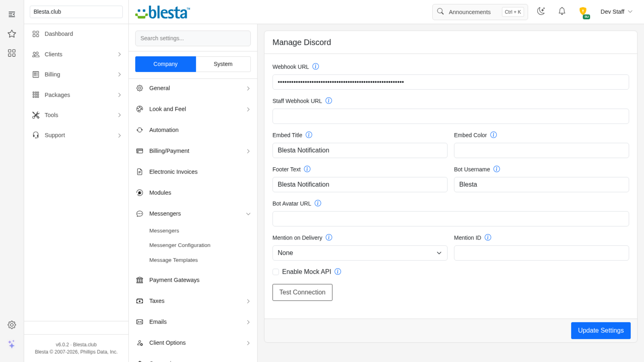
Task: Show Bot Avatar URL info tooltip
Action: [x=318, y=203]
